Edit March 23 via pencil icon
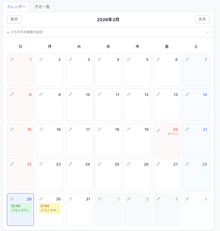220x231 pixels. click(x=41, y=164)
